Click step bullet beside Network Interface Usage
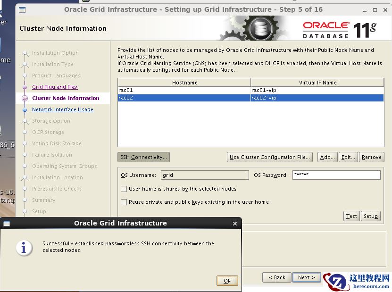Viewport: 392px width, 292px height. point(25,109)
